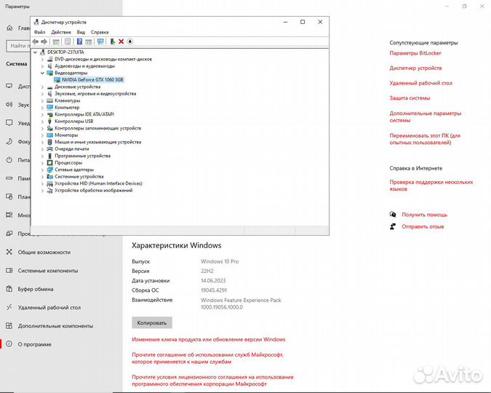Click Scan for hardware changes monitor icon
The height and width of the screenshot is (393, 491).
coord(100,41)
